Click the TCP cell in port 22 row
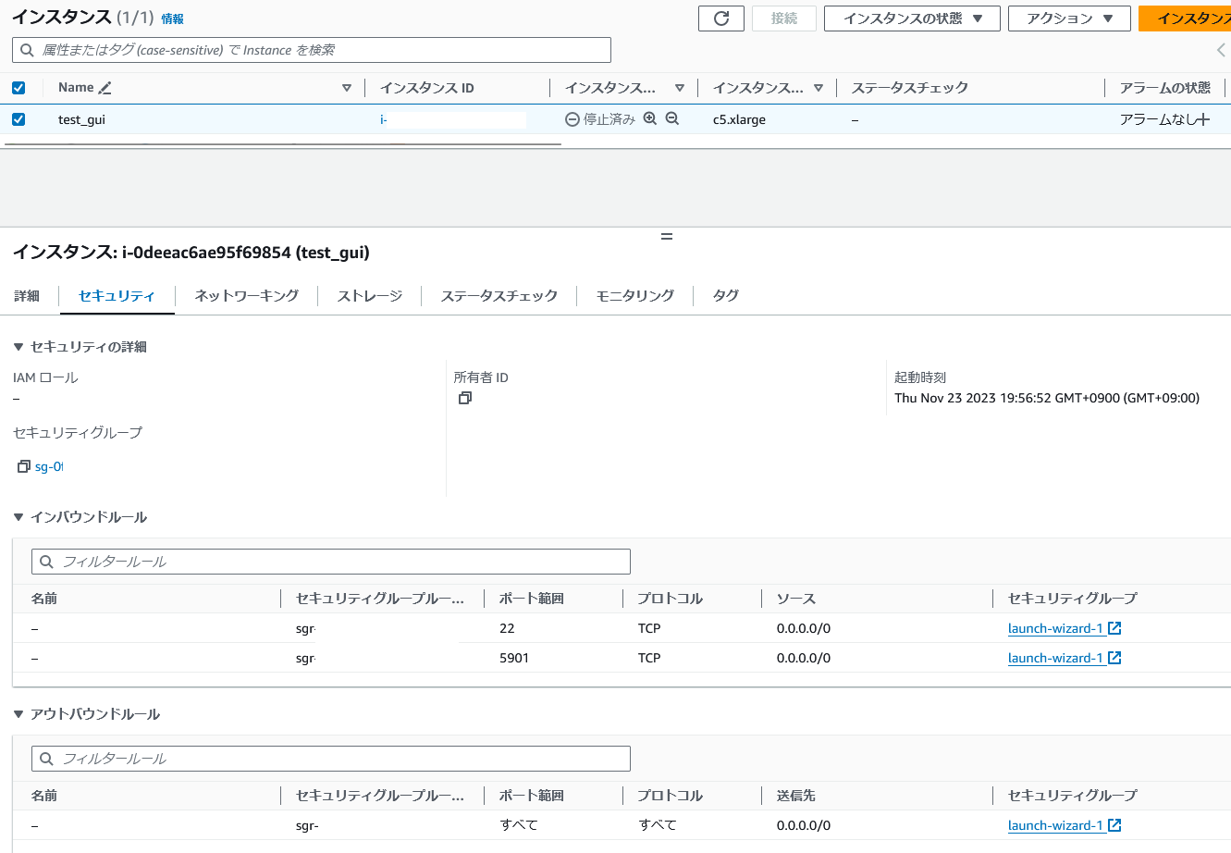 click(x=649, y=628)
